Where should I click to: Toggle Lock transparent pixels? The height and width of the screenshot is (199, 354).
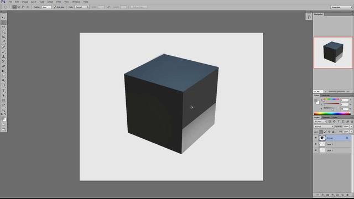coord(321,132)
